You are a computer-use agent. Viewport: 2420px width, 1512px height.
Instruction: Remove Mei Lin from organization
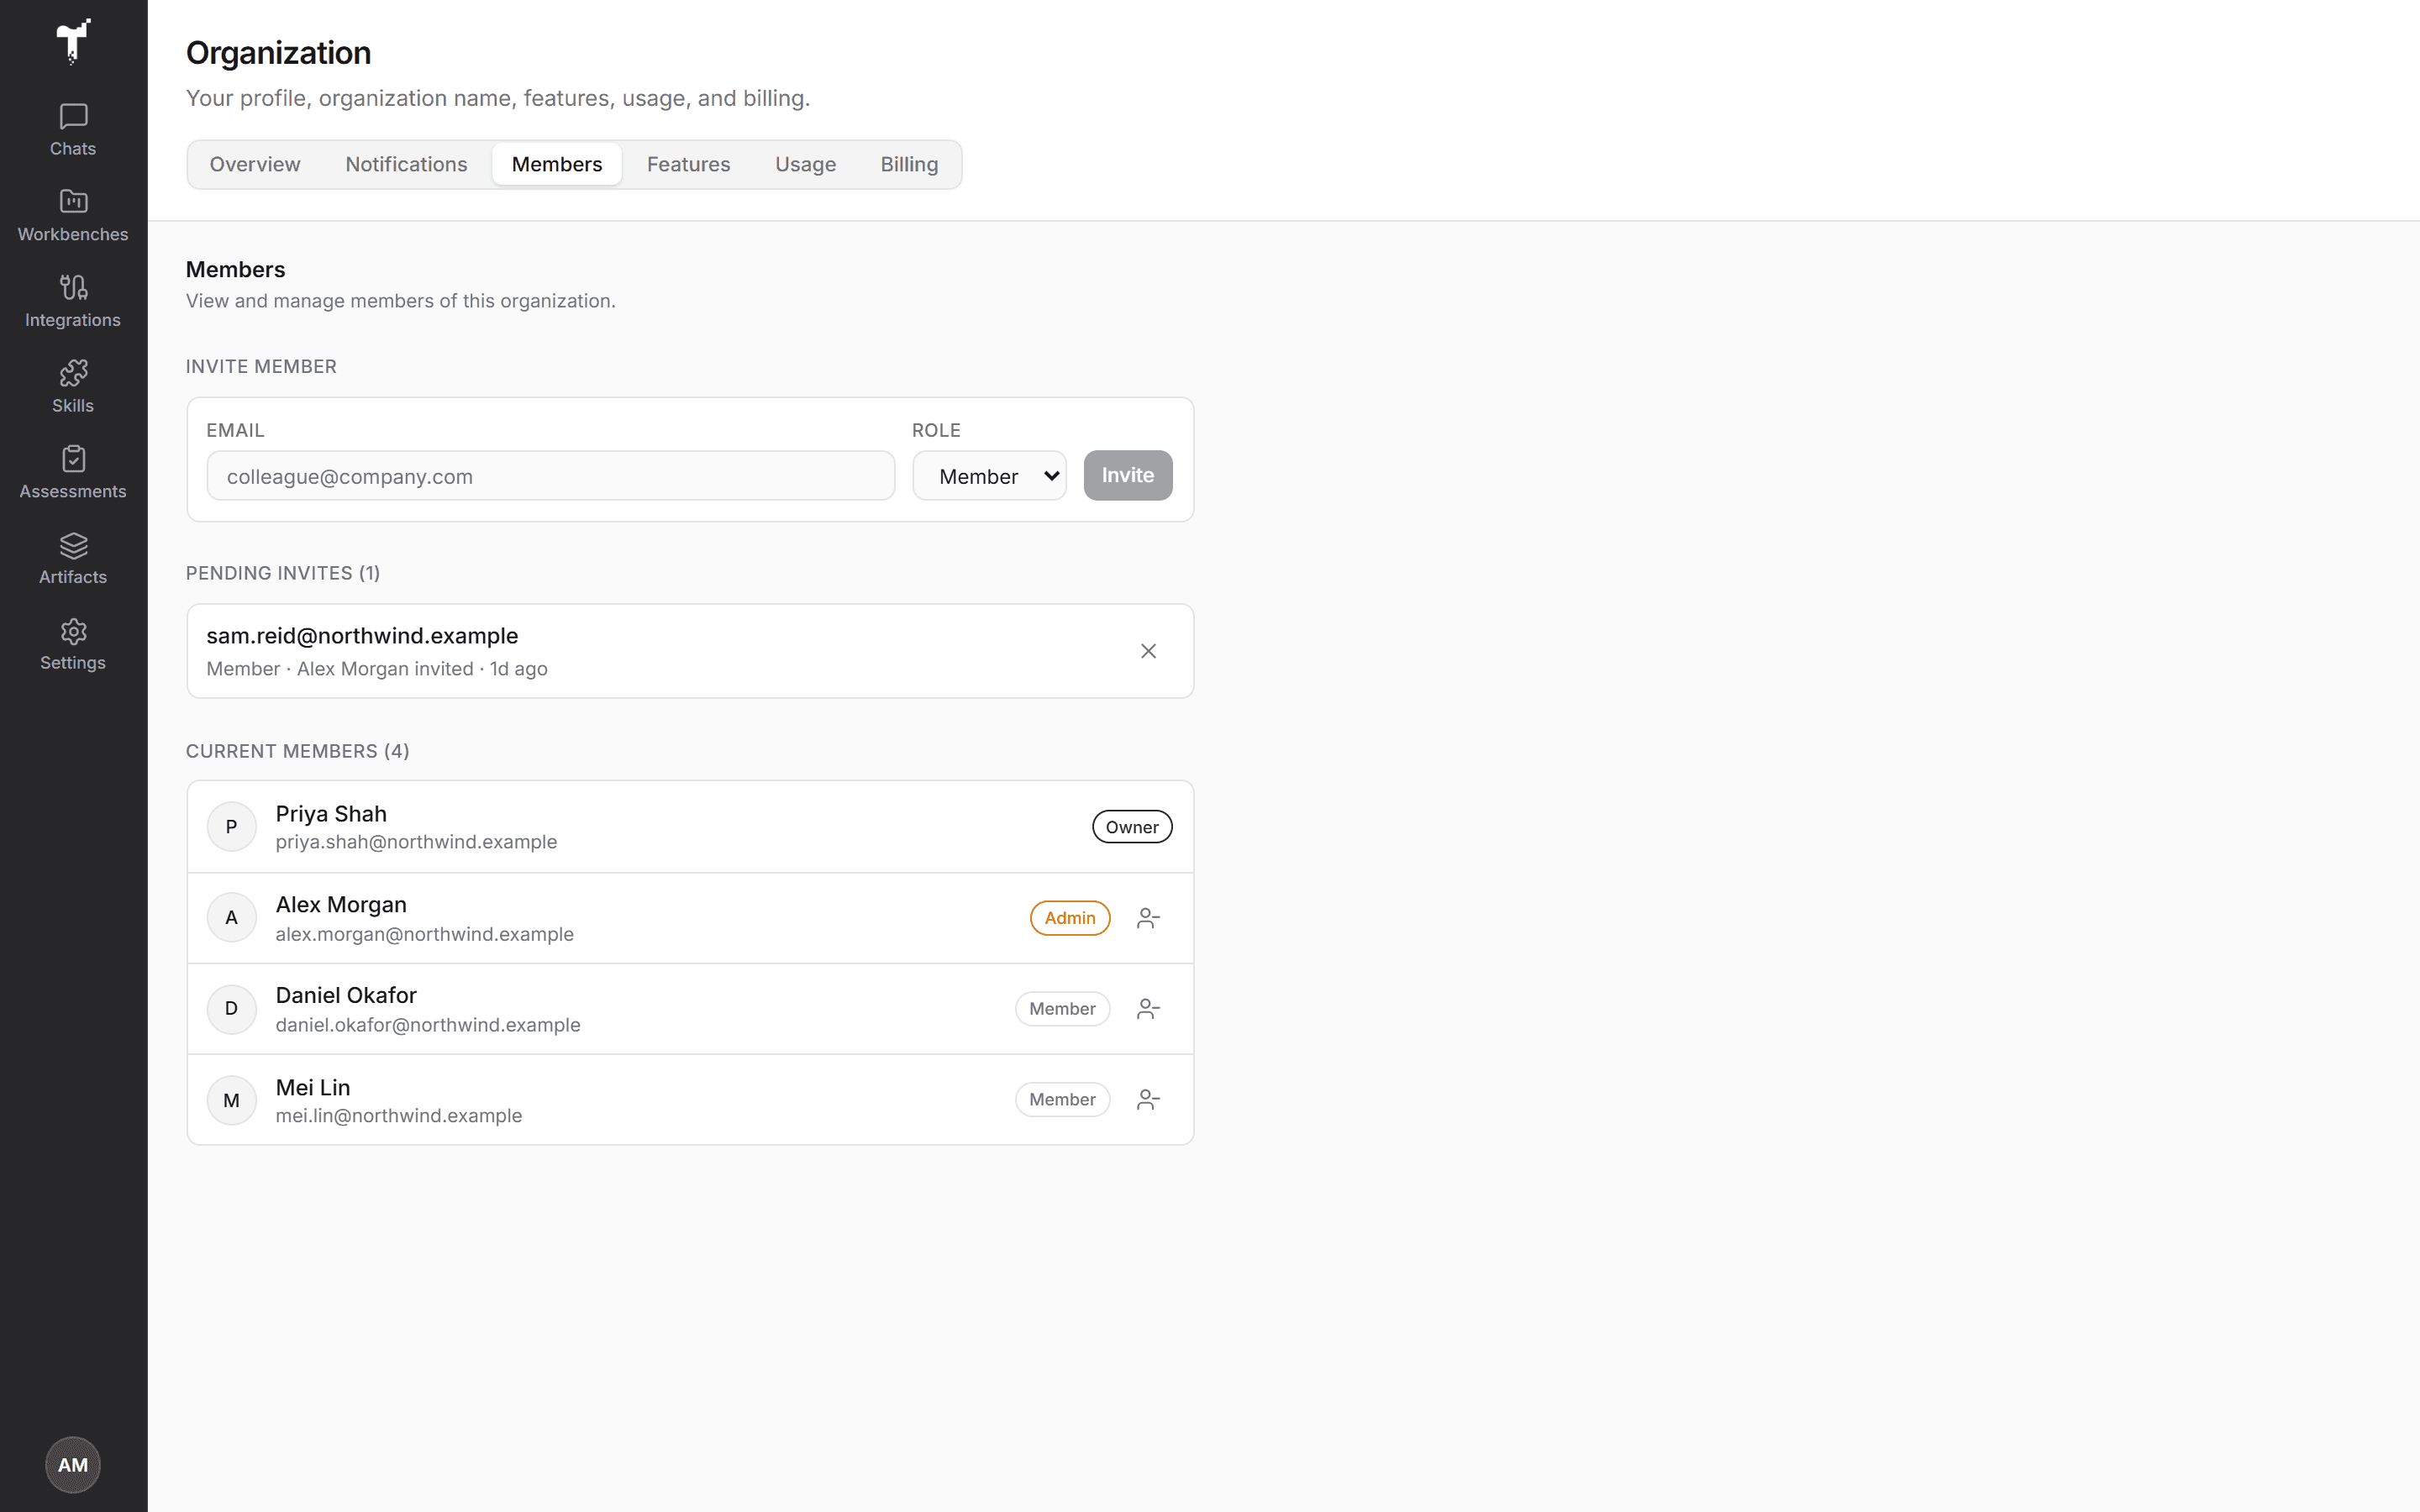1148,1100
